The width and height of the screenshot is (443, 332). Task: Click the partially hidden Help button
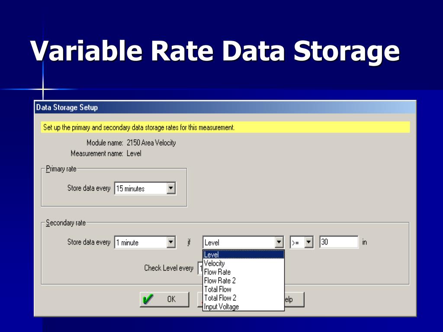point(294,299)
